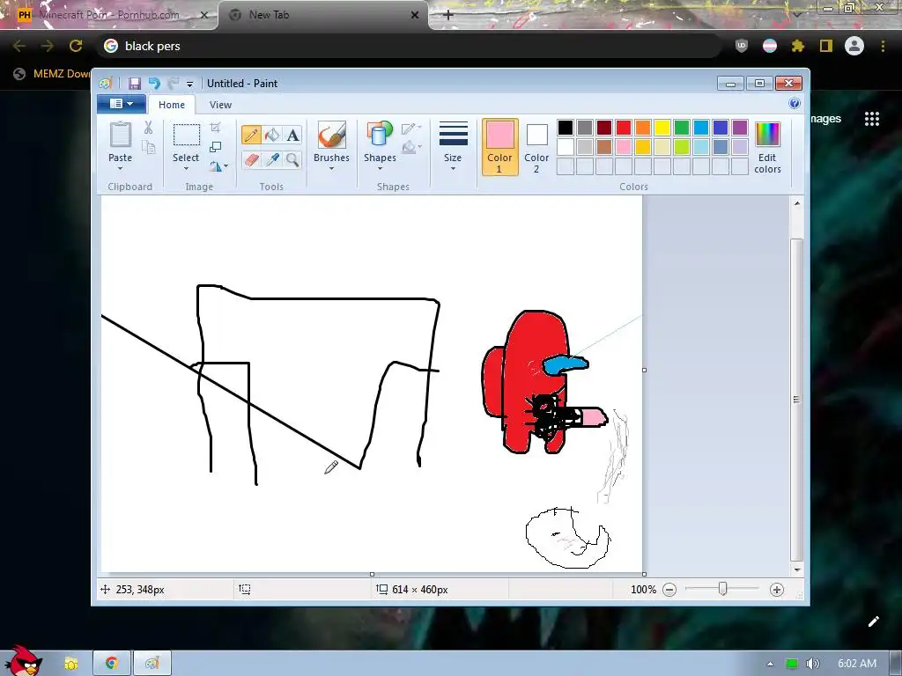Open MEMZ Download bookmark
The width and height of the screenshot is (902, 676).
pyautogui.click(x=54, y=74)
